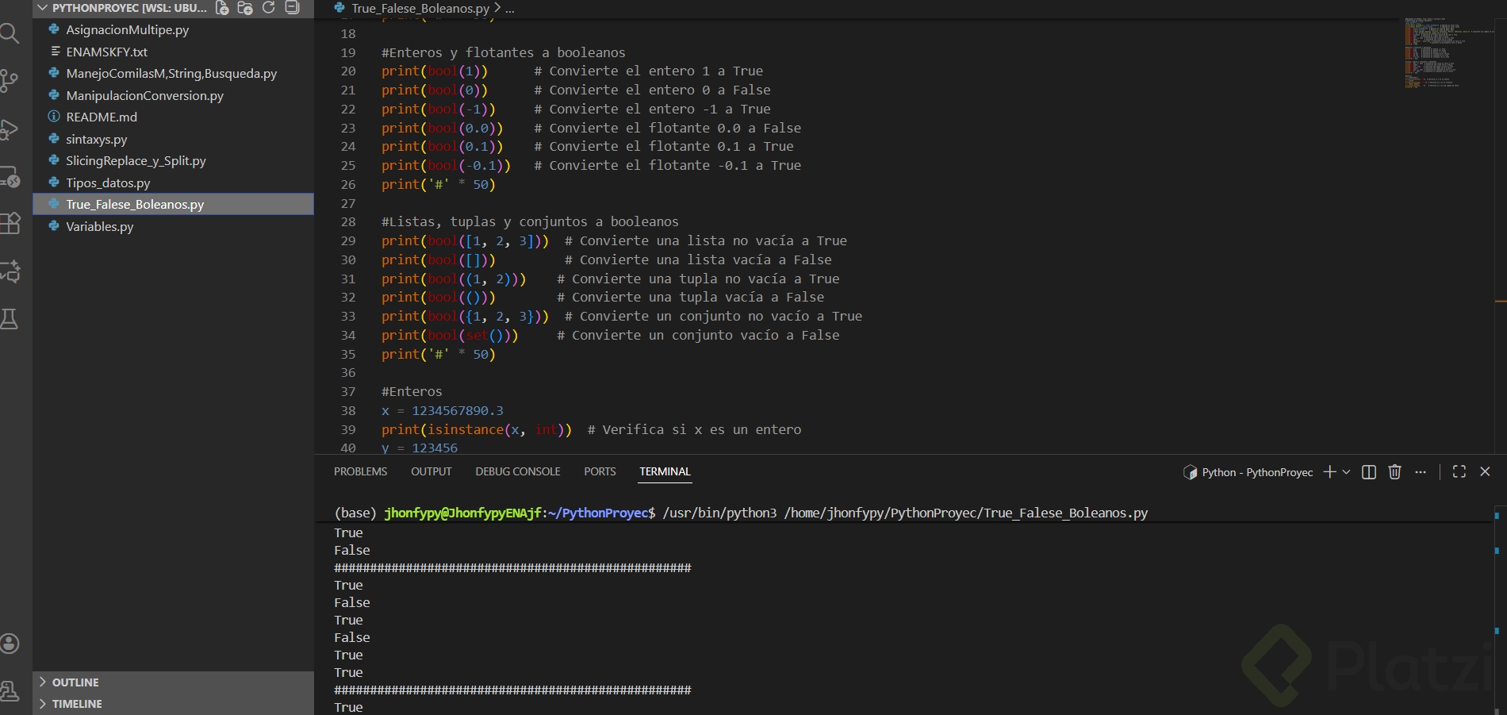Open the Extensions view

(10, 223)
